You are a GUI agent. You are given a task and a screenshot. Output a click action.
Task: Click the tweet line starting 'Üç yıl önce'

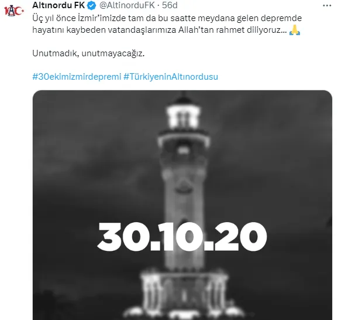[x=167, y=18]
